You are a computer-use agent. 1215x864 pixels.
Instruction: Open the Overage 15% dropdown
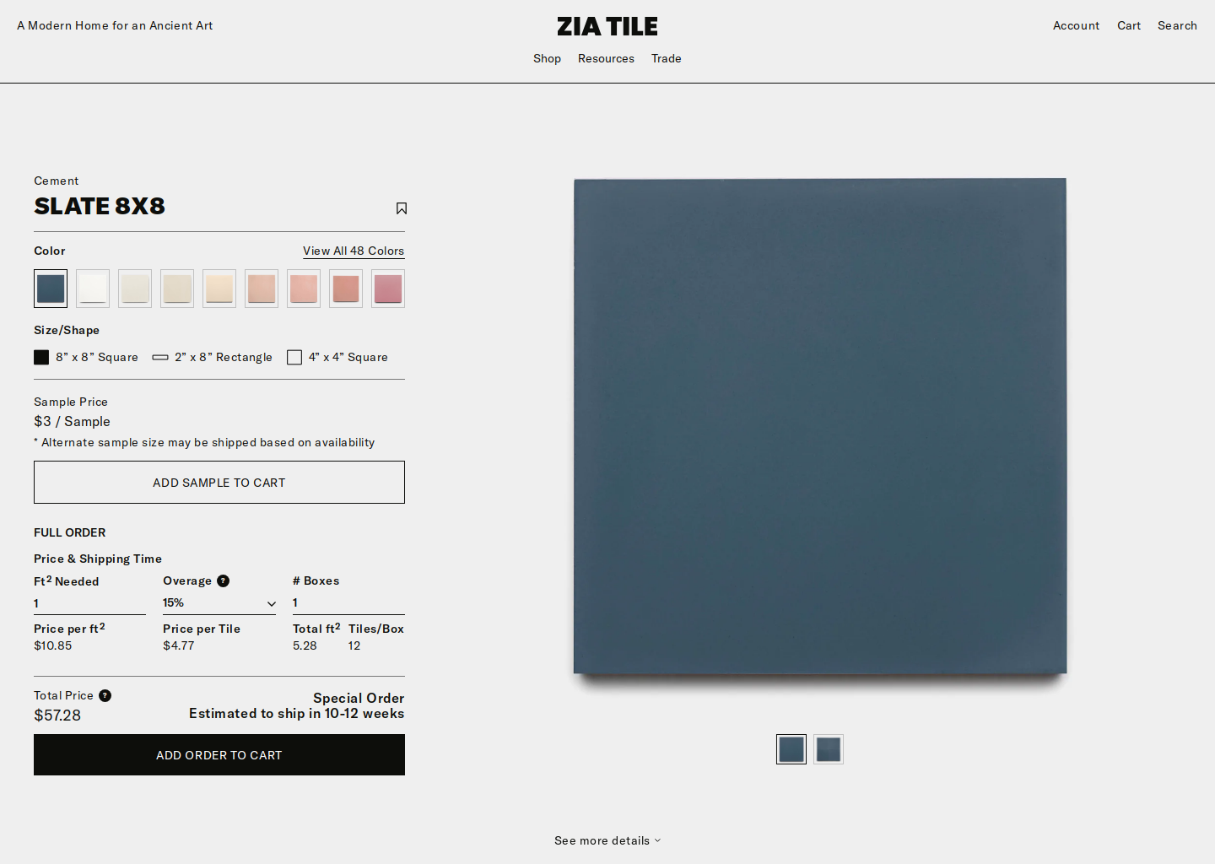pyautogui.click(x=219, y=603)
